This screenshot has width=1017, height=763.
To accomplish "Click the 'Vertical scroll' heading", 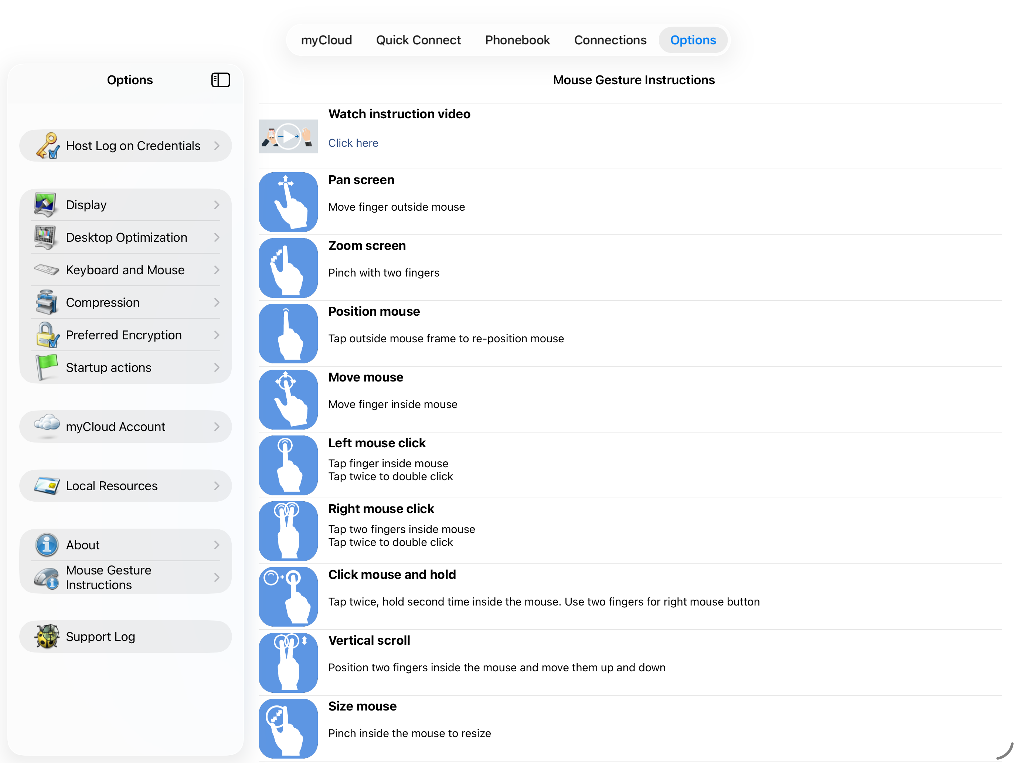I will pos(369,640).
